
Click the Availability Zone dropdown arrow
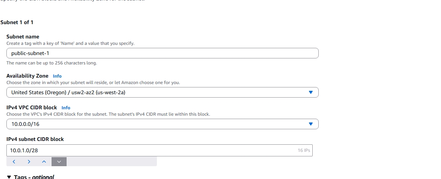310,92
